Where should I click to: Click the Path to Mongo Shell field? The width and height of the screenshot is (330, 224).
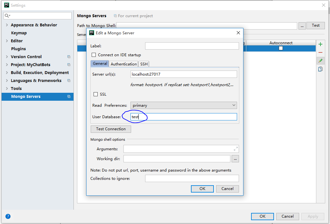point(207,26)
